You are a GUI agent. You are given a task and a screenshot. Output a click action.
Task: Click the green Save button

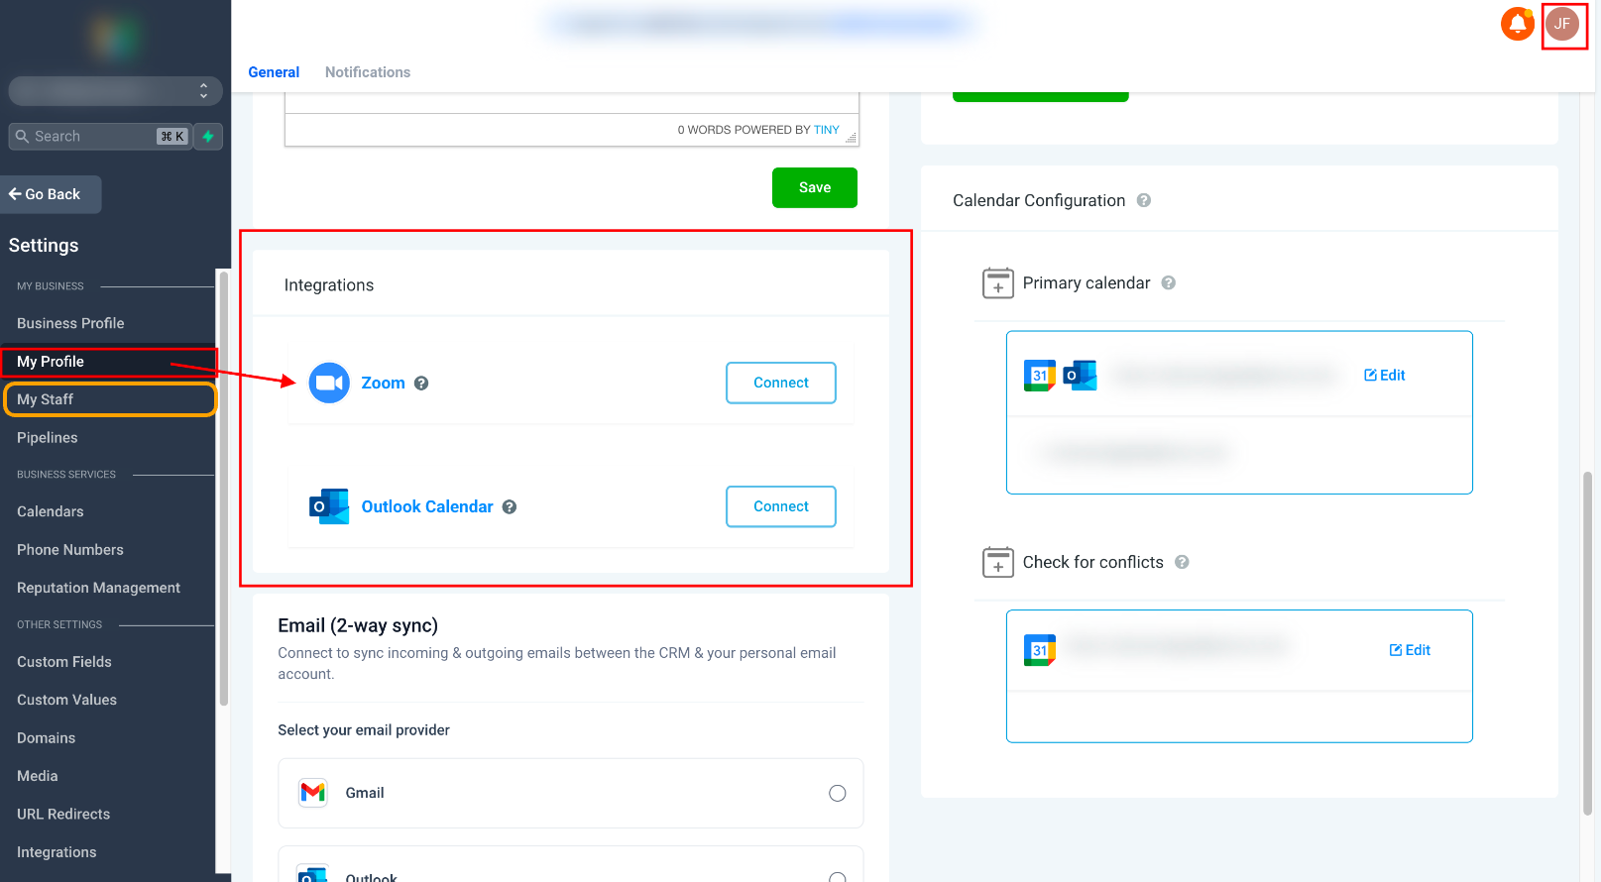pyautogui.click(x=815, y=187)
